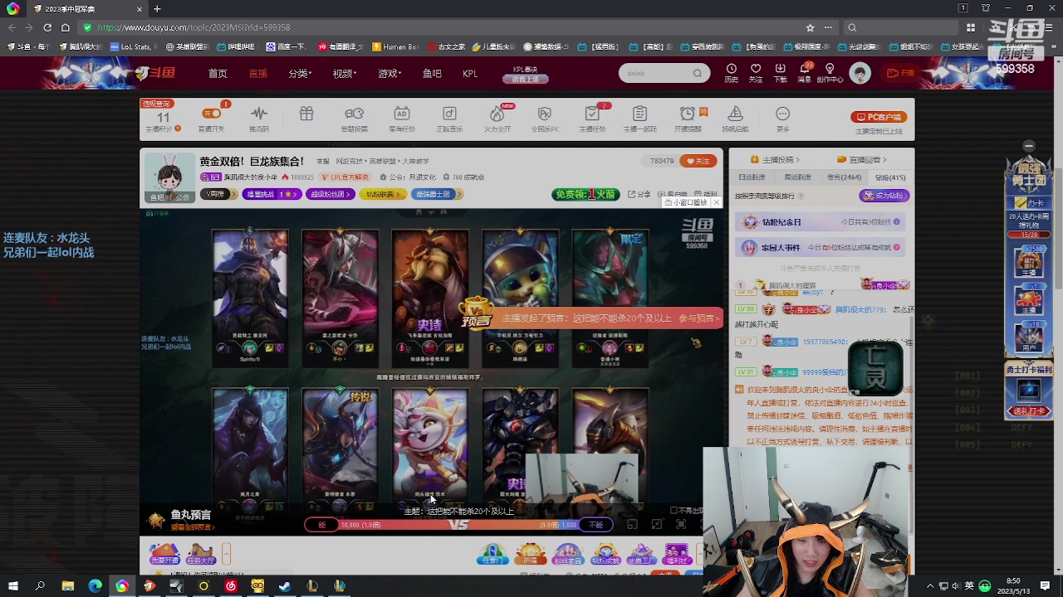Expand the 最强勇士团 tag
This screenshot has height=597, width=1063.
tap(435, 194)
